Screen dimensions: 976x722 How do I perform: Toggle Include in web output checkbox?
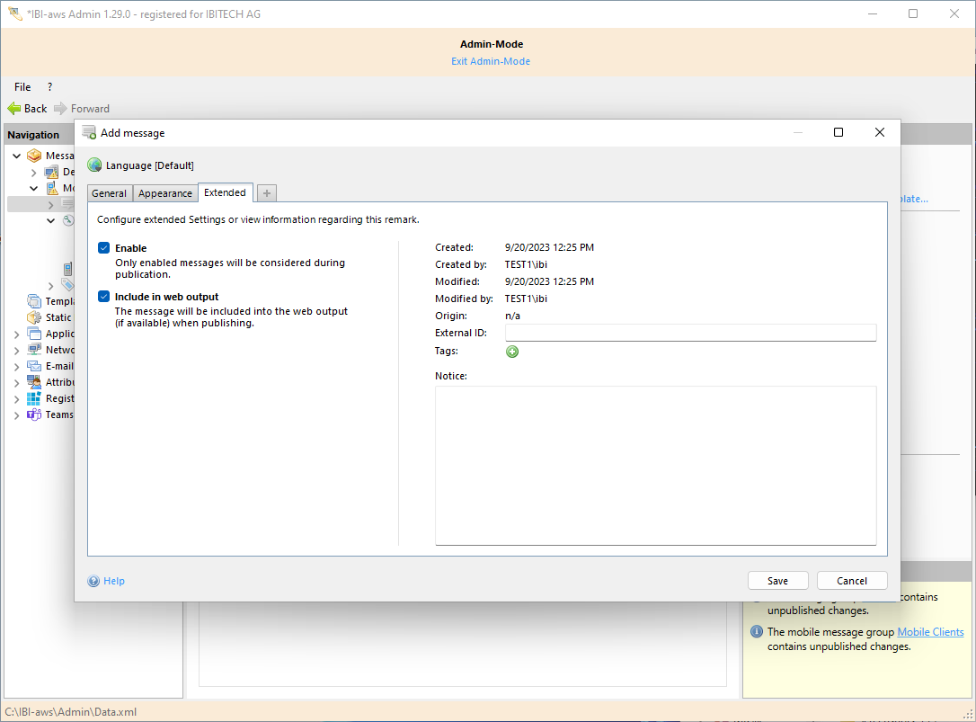[x=104, y=297]
